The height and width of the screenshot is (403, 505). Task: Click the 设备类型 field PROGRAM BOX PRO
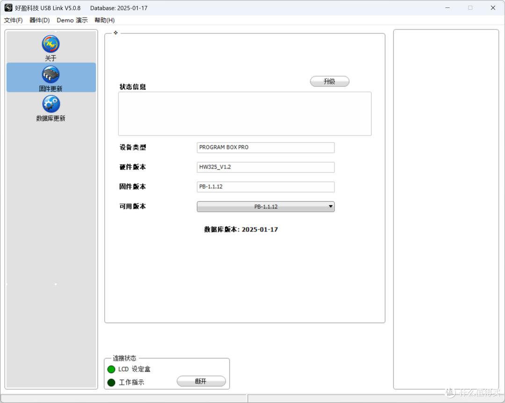click(x=266, y=147)
